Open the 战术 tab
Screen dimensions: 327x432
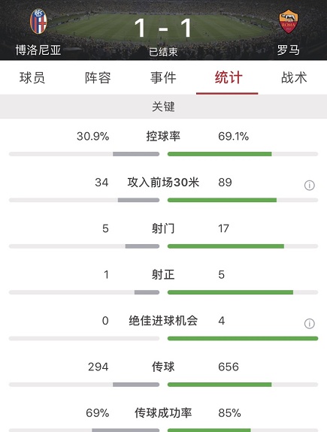(x=294, y=77)
